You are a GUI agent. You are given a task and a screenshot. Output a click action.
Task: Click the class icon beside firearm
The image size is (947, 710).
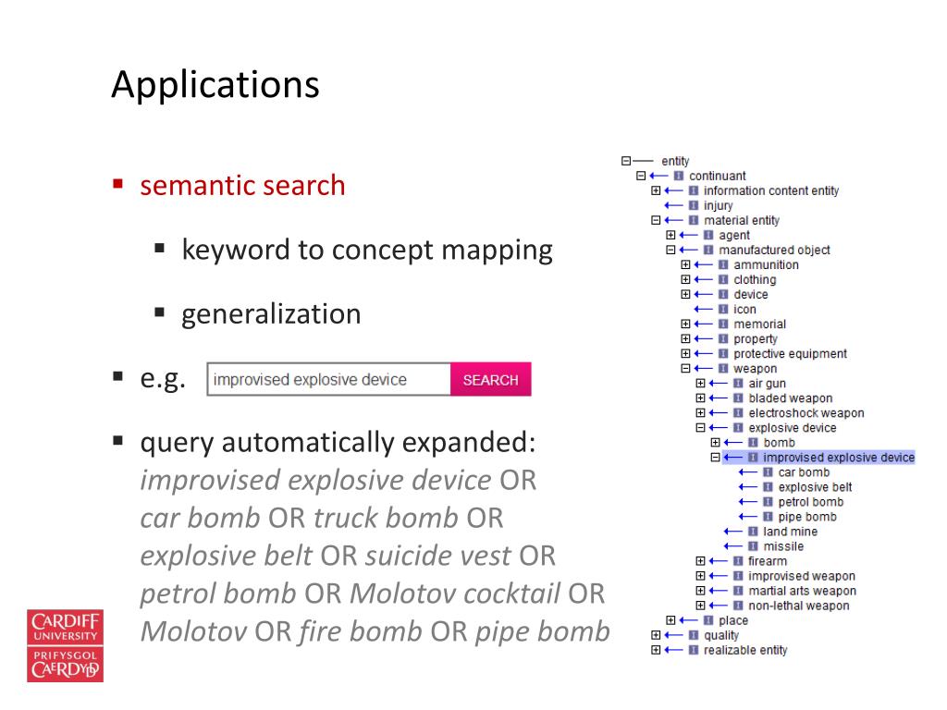738,561
